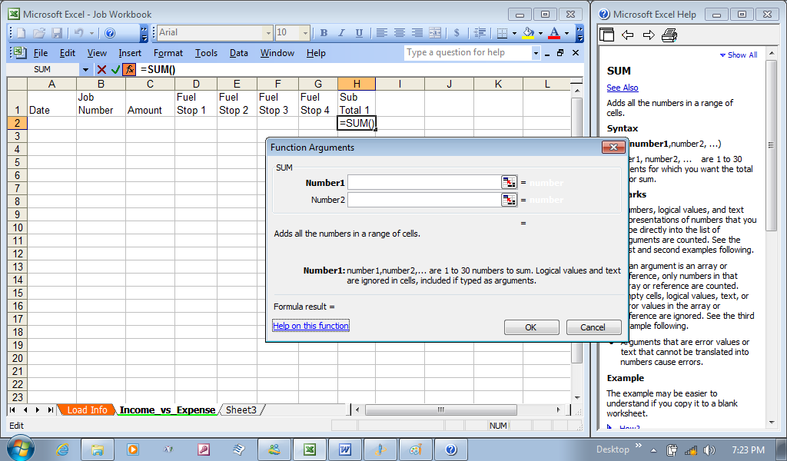Click the Print icon in Help window
This screenshot has height=461, width=787.
[669, 35]
